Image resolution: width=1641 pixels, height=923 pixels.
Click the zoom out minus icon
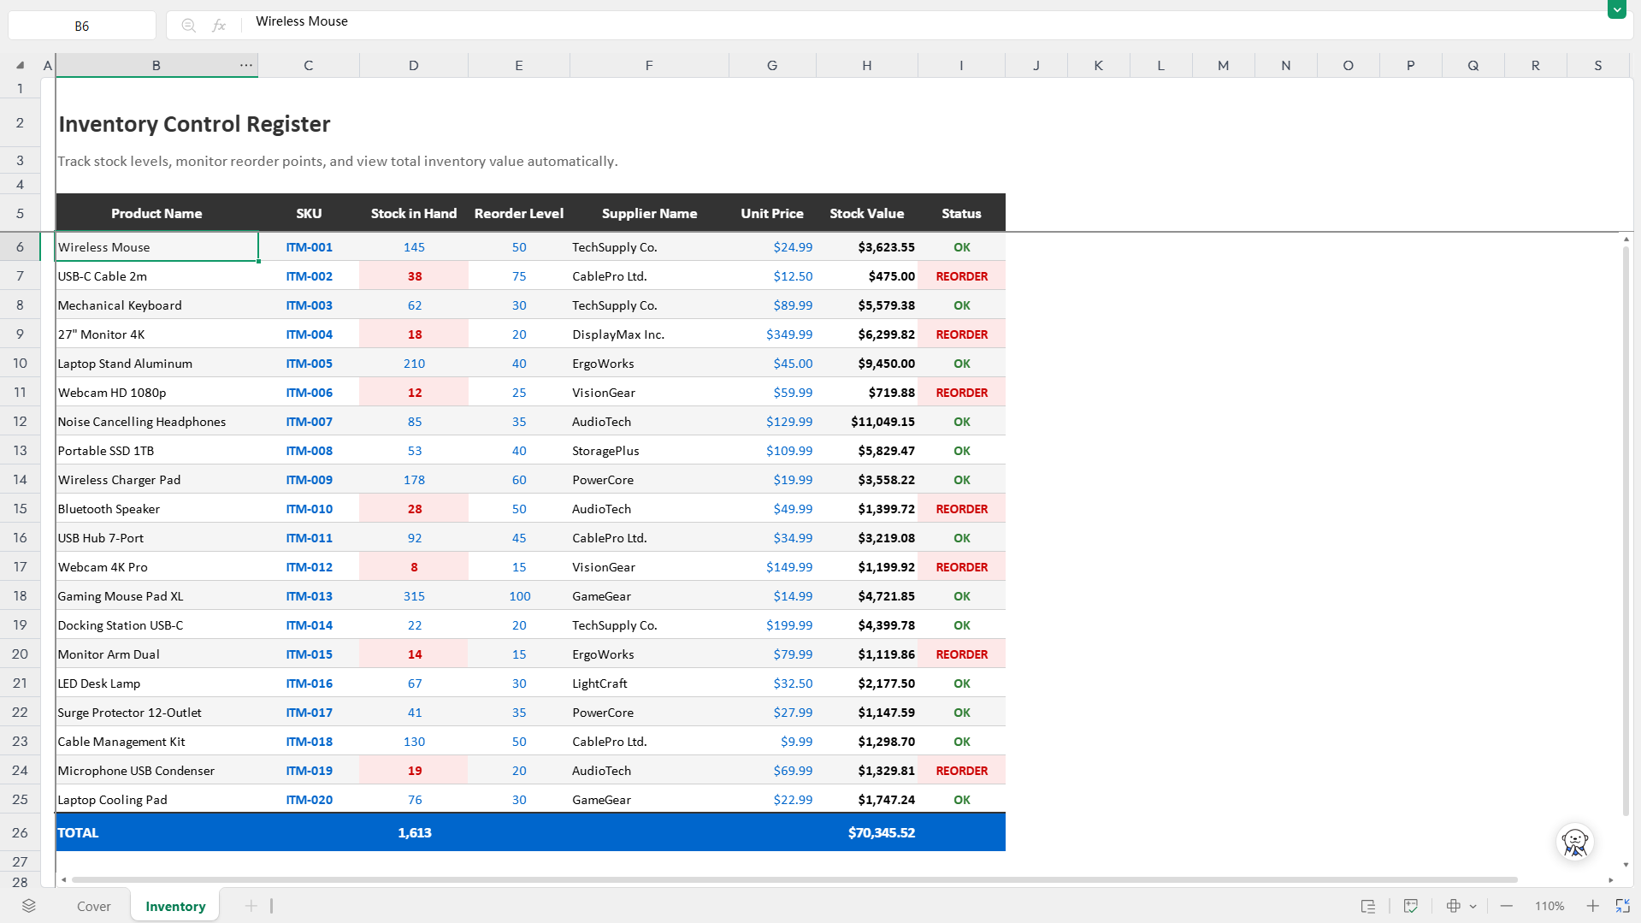(1507, 906)
